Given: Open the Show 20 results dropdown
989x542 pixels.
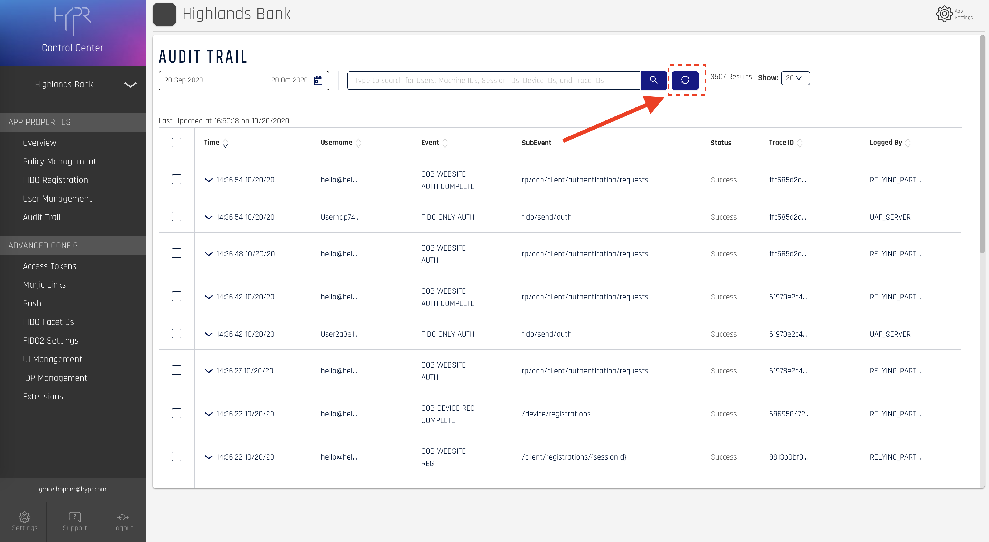Looking at the screenshot, I should tap(795, 78).
